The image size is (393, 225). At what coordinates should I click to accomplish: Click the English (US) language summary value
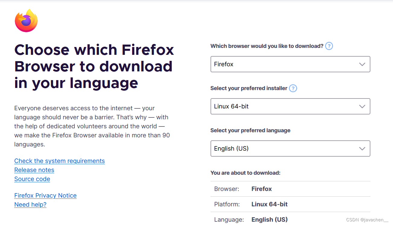[x=269, y=220]
